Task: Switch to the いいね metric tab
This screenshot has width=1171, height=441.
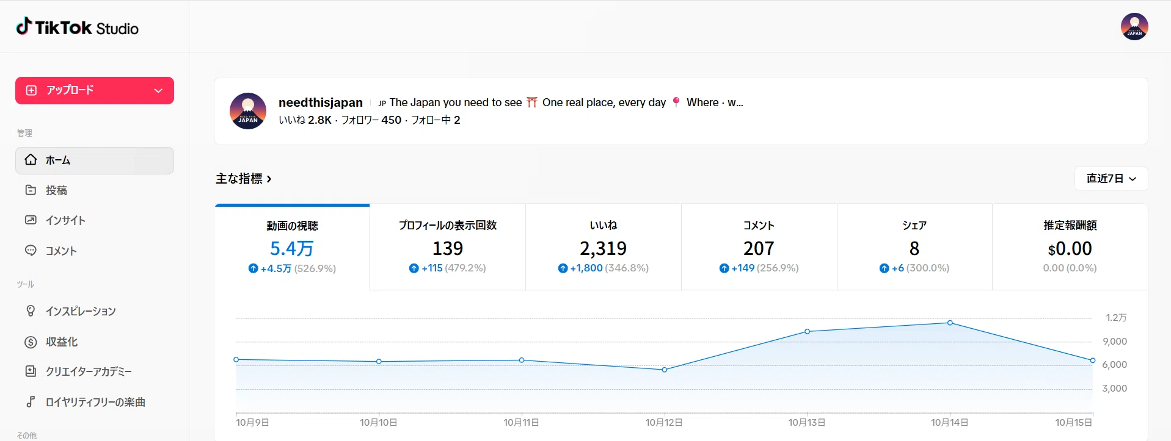Action: pyautogui.click(x=604, y=247)
